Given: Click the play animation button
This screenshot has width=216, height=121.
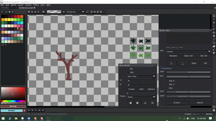Looking at the screenshot, I should [36, 110].
